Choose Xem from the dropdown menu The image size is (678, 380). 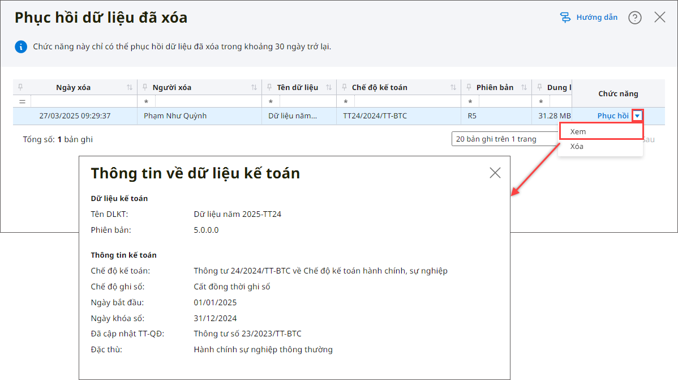tap(601, 131)
